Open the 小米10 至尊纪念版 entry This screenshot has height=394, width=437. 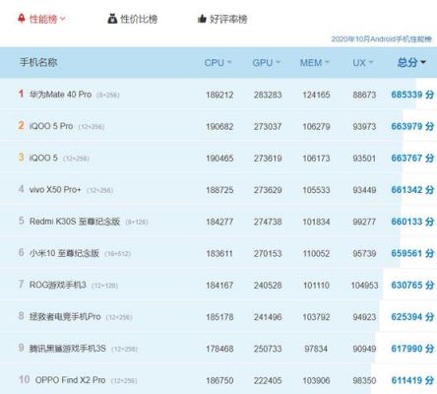64,253
